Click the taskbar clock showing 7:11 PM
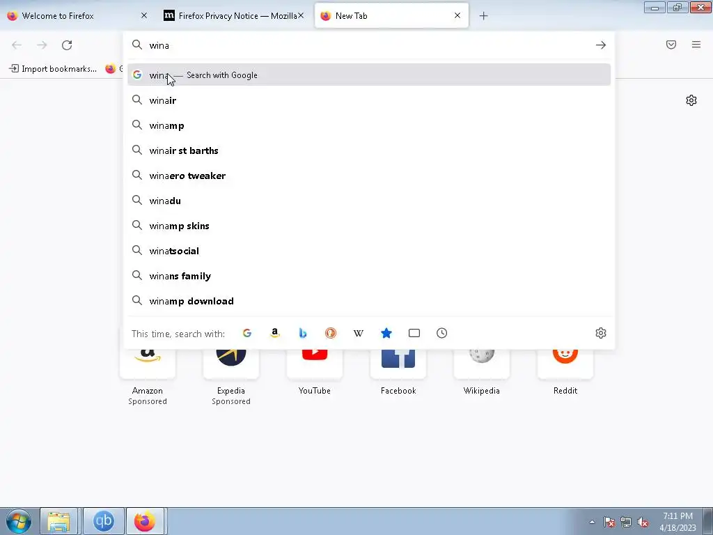713x535 pixels. (x=677, y=522)
